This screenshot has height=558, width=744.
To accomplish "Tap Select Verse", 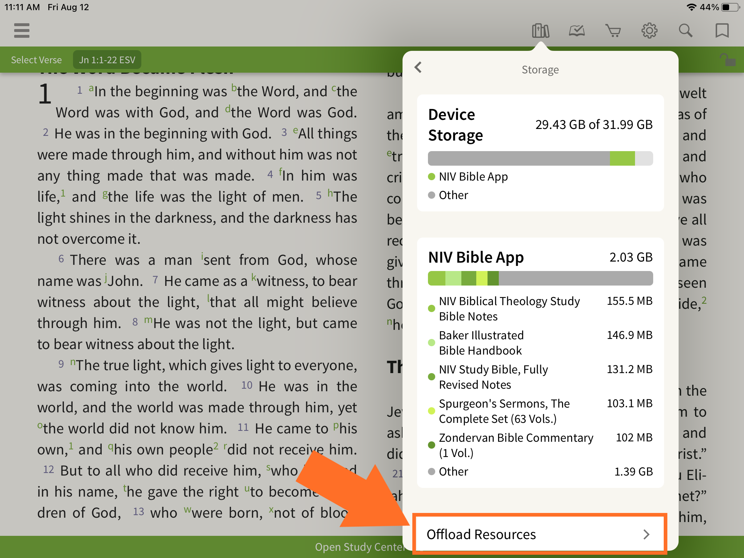I will (x=36, y=60).
